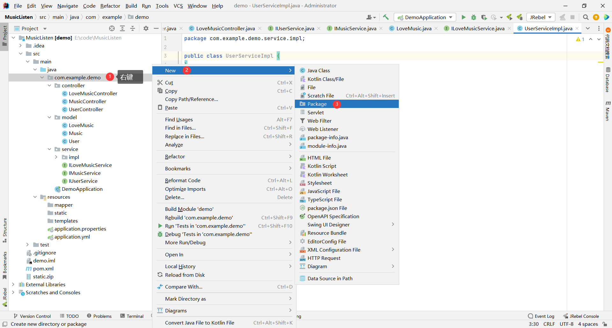Close the UserServiceImpl.java tab
Image resolution: width=612 pixels, height=328 pixels.
click(x=577, y=28)
